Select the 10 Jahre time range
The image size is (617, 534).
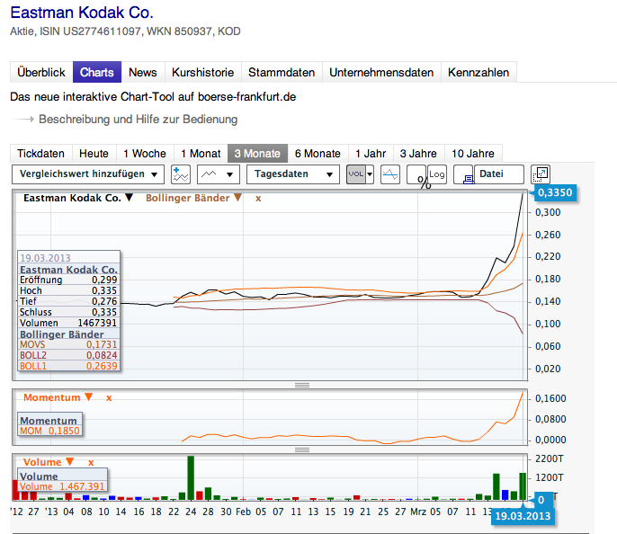[x=473, y=154]
